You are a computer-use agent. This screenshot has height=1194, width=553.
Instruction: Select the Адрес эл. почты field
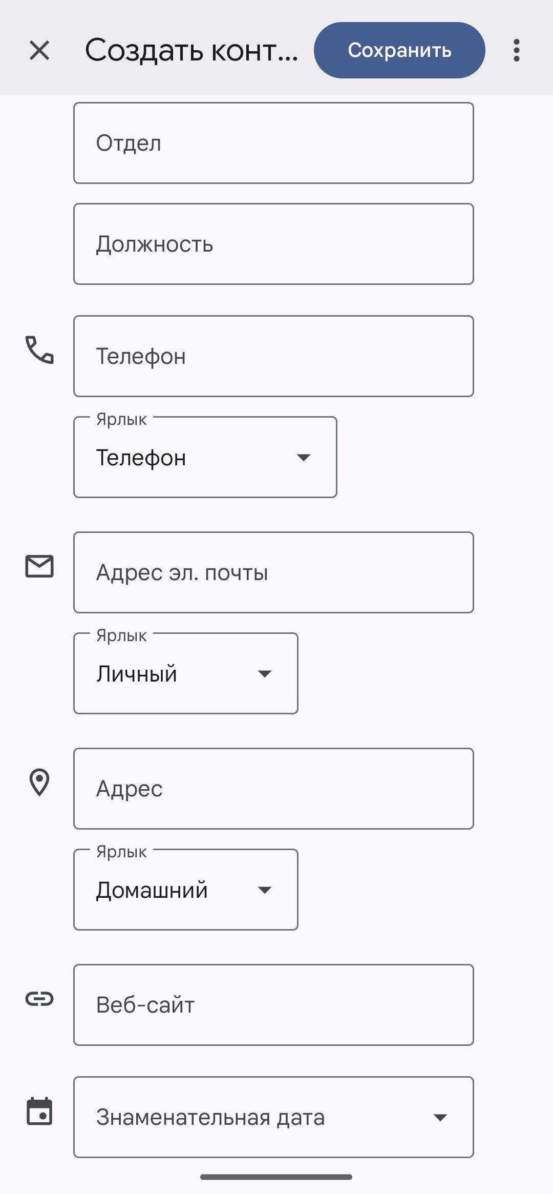(273, 572)
